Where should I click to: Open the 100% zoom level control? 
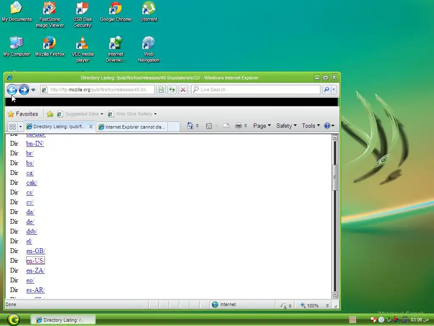pyautogui.click(x=315, y=306)
